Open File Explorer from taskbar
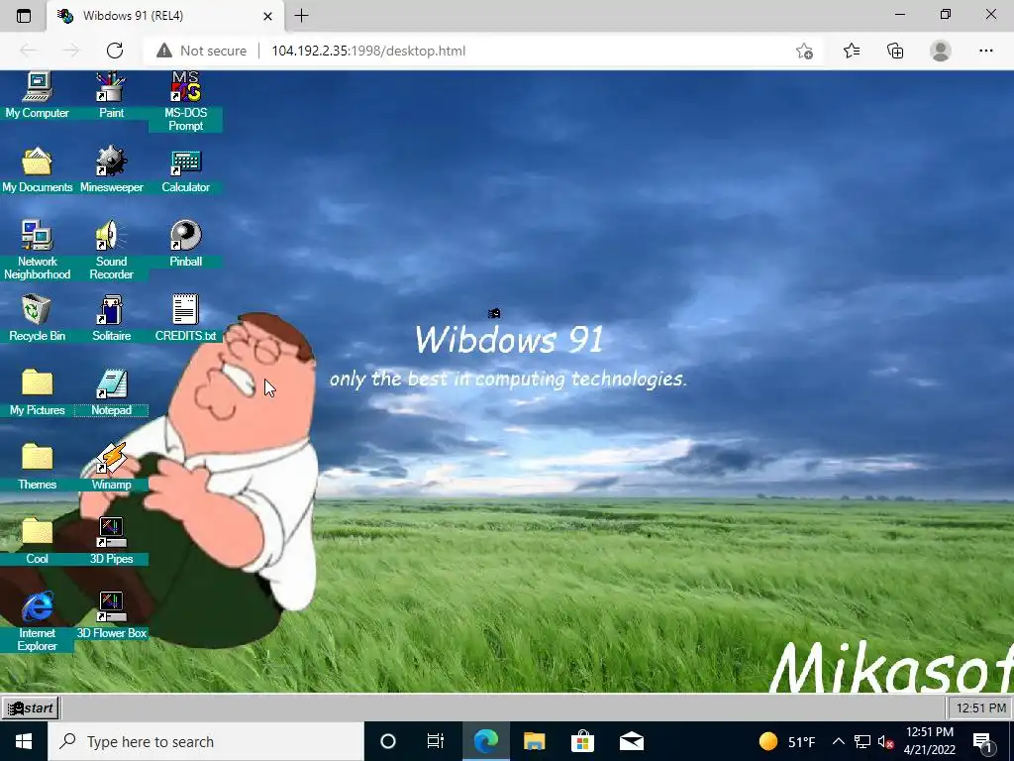1014x761 pixels. tap(534, 741)
